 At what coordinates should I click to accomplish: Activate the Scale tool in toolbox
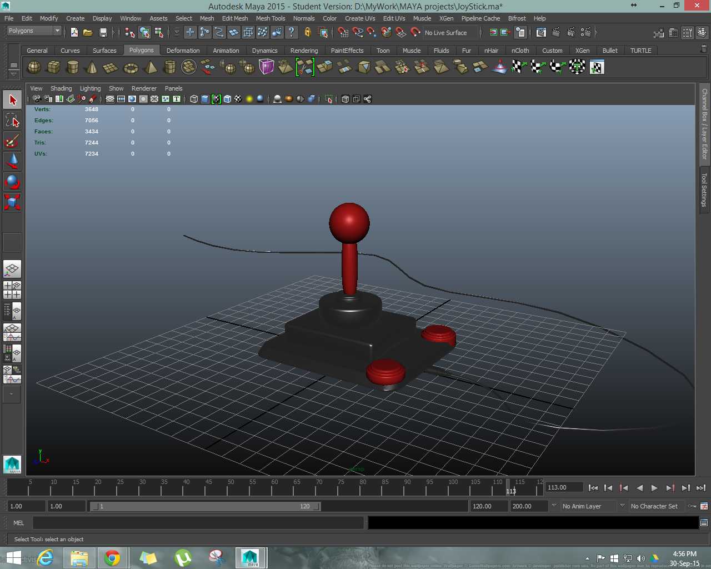12,202
